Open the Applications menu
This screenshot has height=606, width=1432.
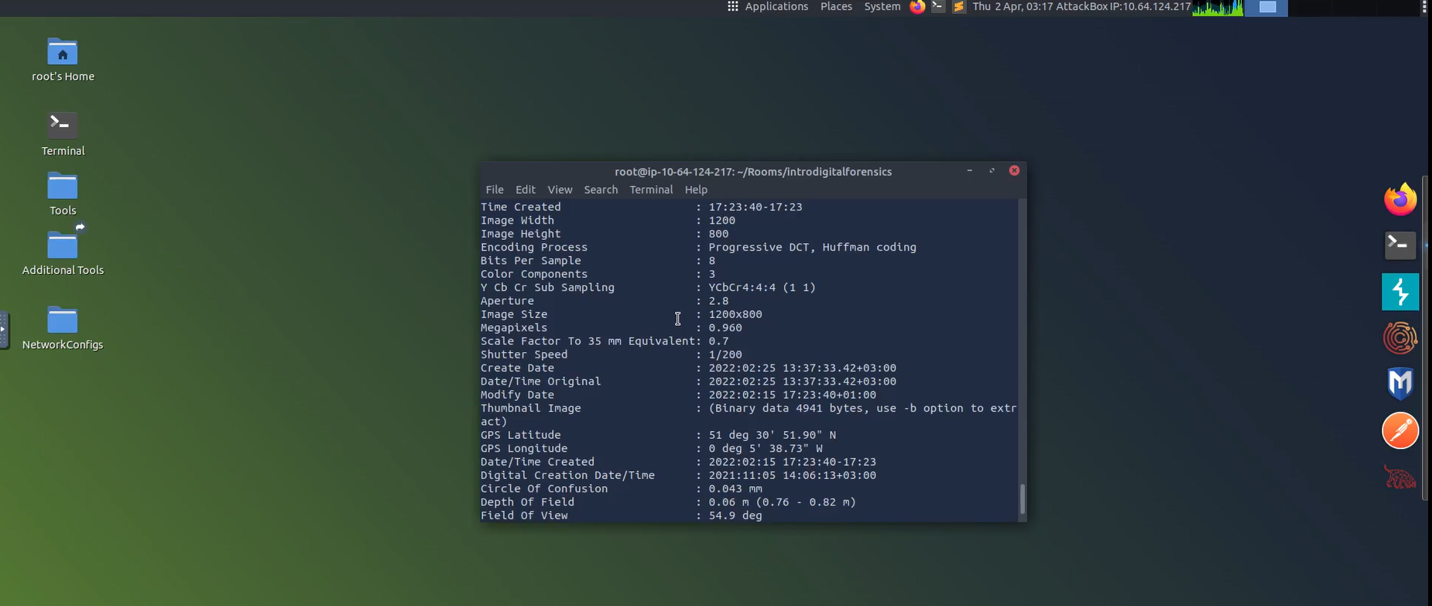coord(776,7)
